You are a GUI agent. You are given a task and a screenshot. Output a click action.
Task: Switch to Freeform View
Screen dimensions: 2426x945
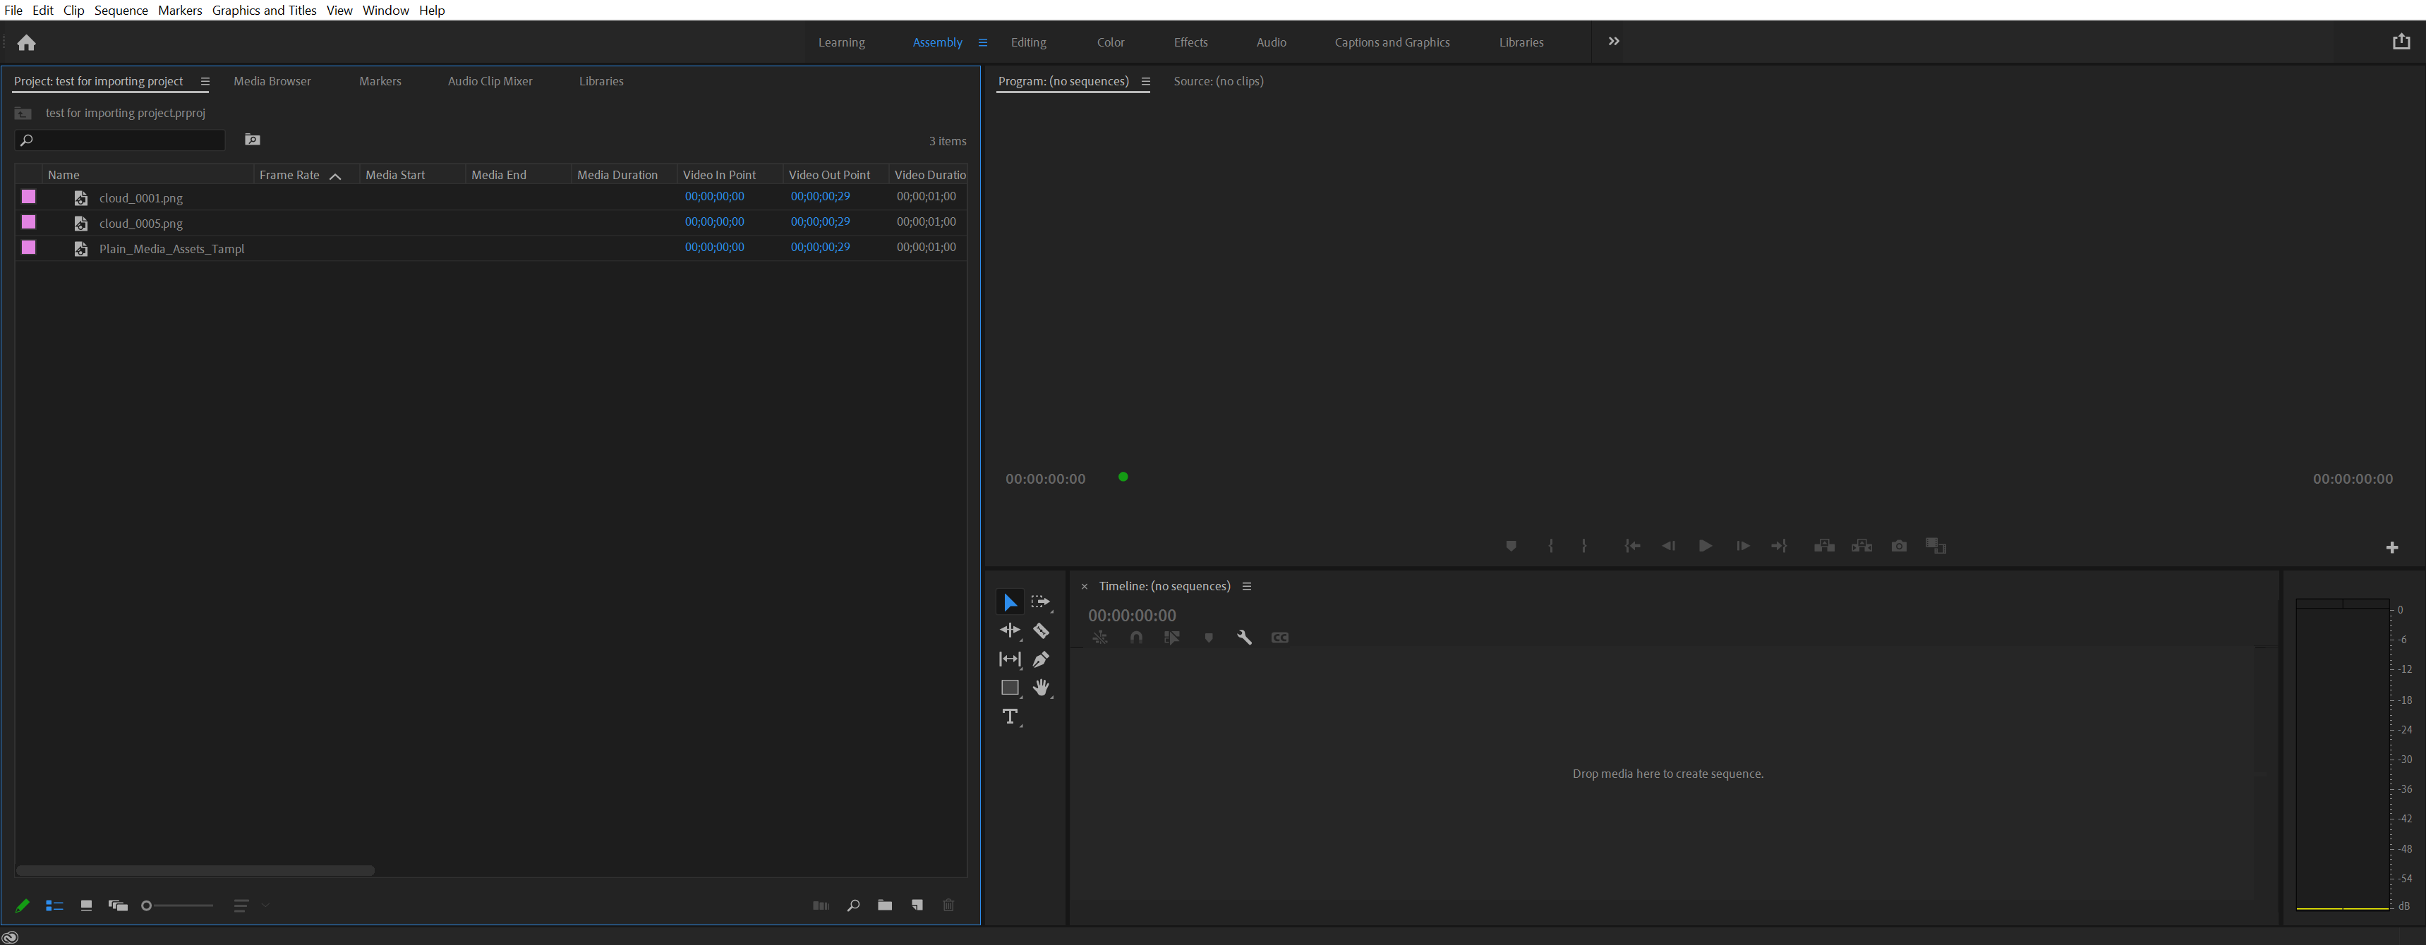118,906
